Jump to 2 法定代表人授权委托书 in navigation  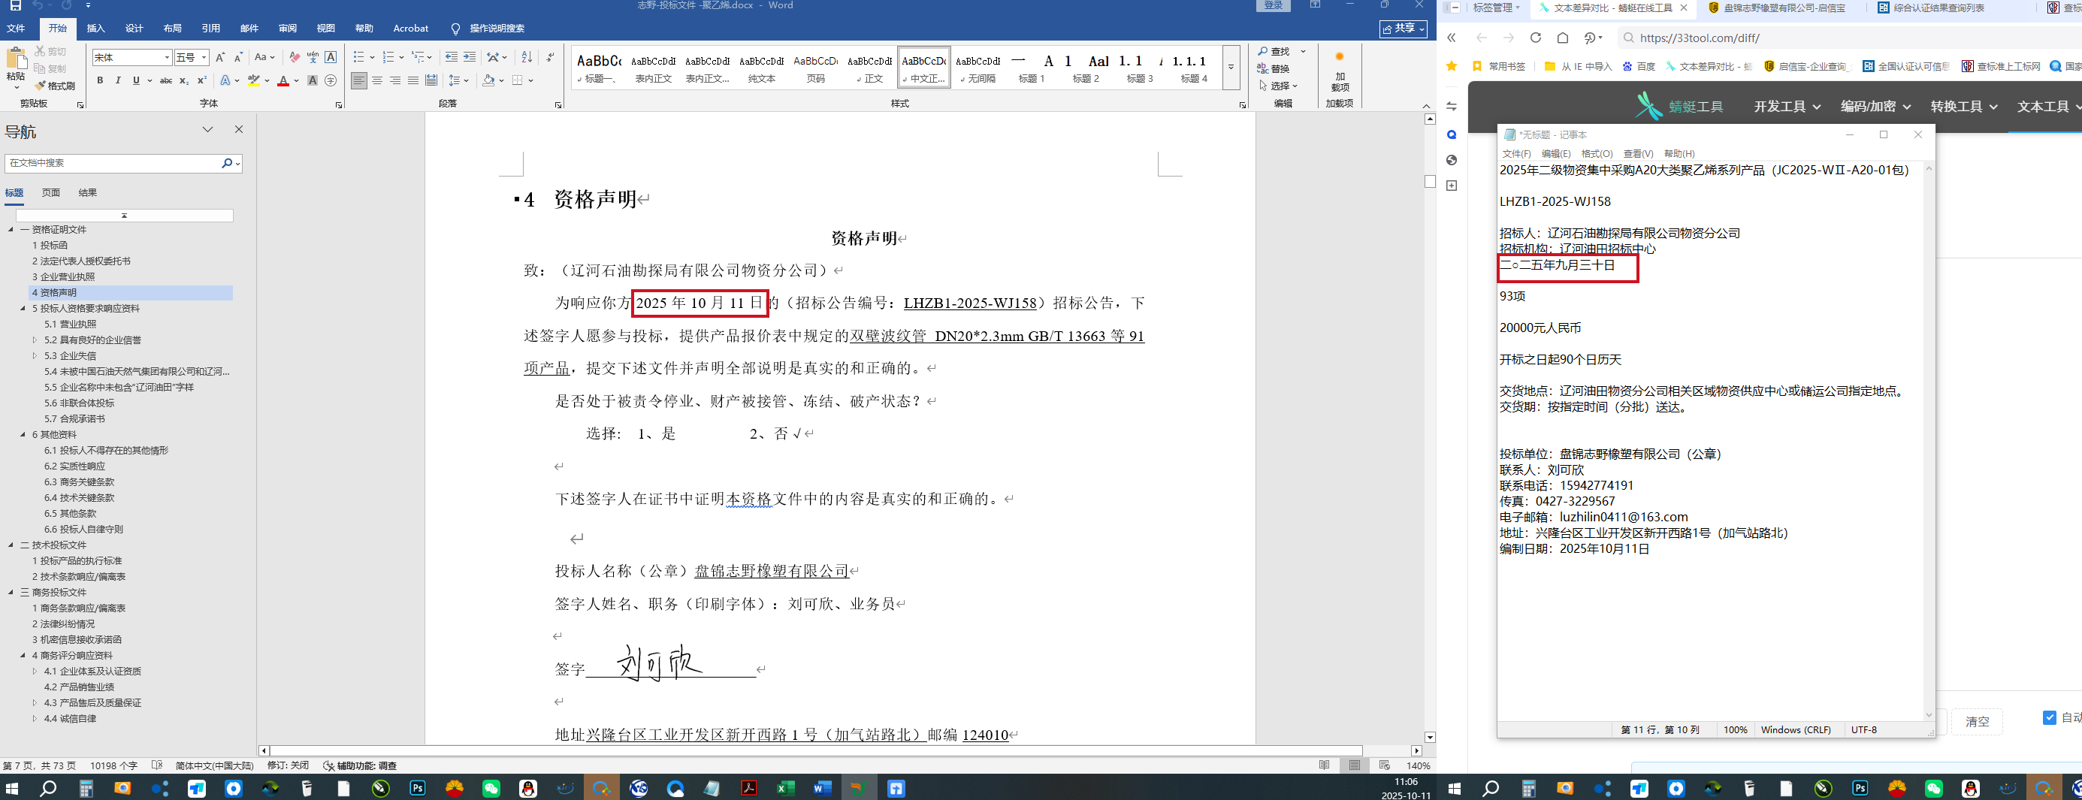point(81,261)
